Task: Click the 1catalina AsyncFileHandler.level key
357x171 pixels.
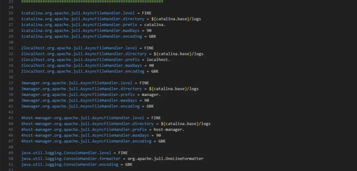Action: [x=78, y=13]
